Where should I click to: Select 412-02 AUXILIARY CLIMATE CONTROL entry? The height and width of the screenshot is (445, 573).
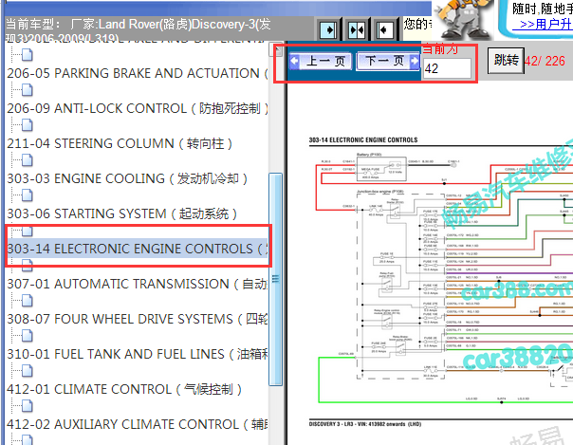click(137, 424)
